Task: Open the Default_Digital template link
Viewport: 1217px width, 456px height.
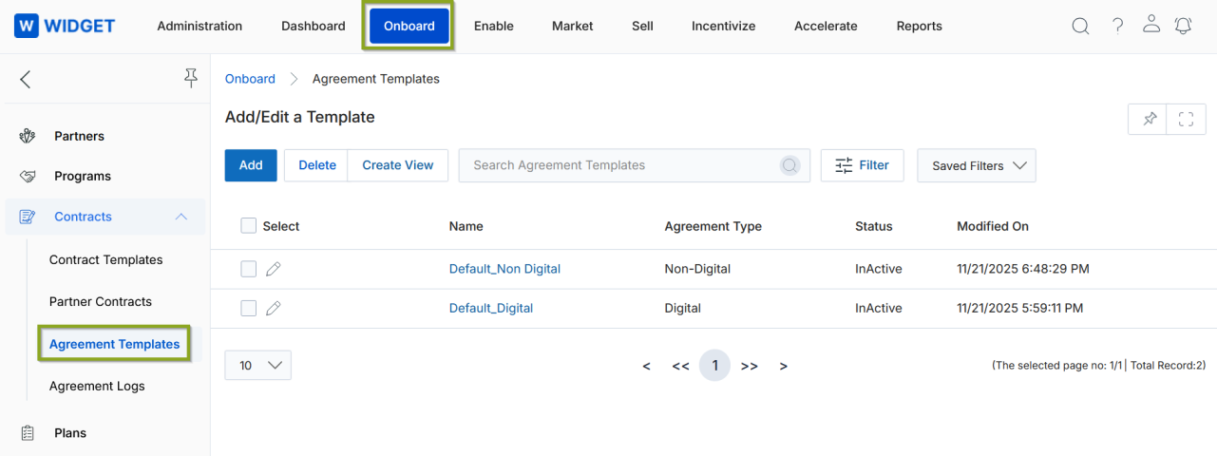Action: click(x=491, y=308)
